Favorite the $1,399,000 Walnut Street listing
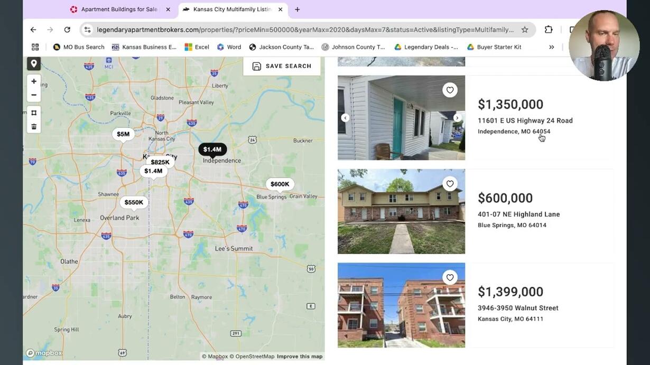The width and height of the screenshot is (650, 365). (450, 277)
